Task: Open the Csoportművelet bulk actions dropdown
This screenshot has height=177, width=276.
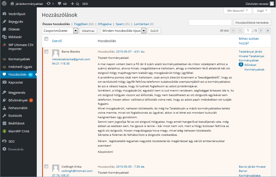Action: point(60,31)
